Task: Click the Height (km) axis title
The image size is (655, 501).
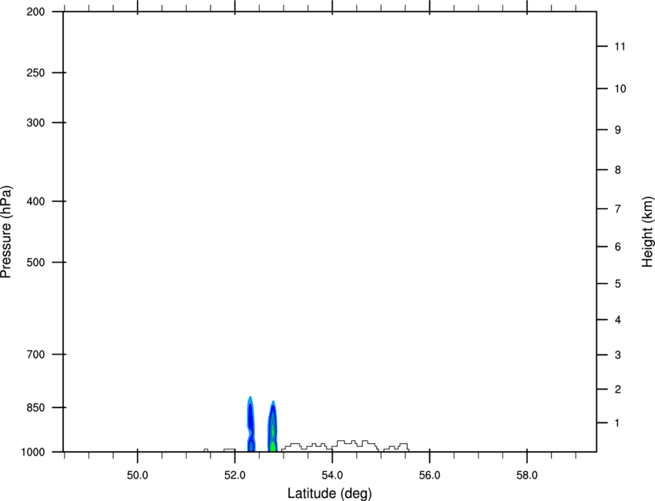Action: coord(647,232)
